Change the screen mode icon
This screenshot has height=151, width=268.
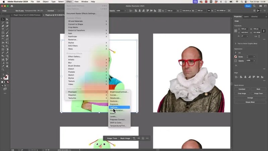[5, 89]
